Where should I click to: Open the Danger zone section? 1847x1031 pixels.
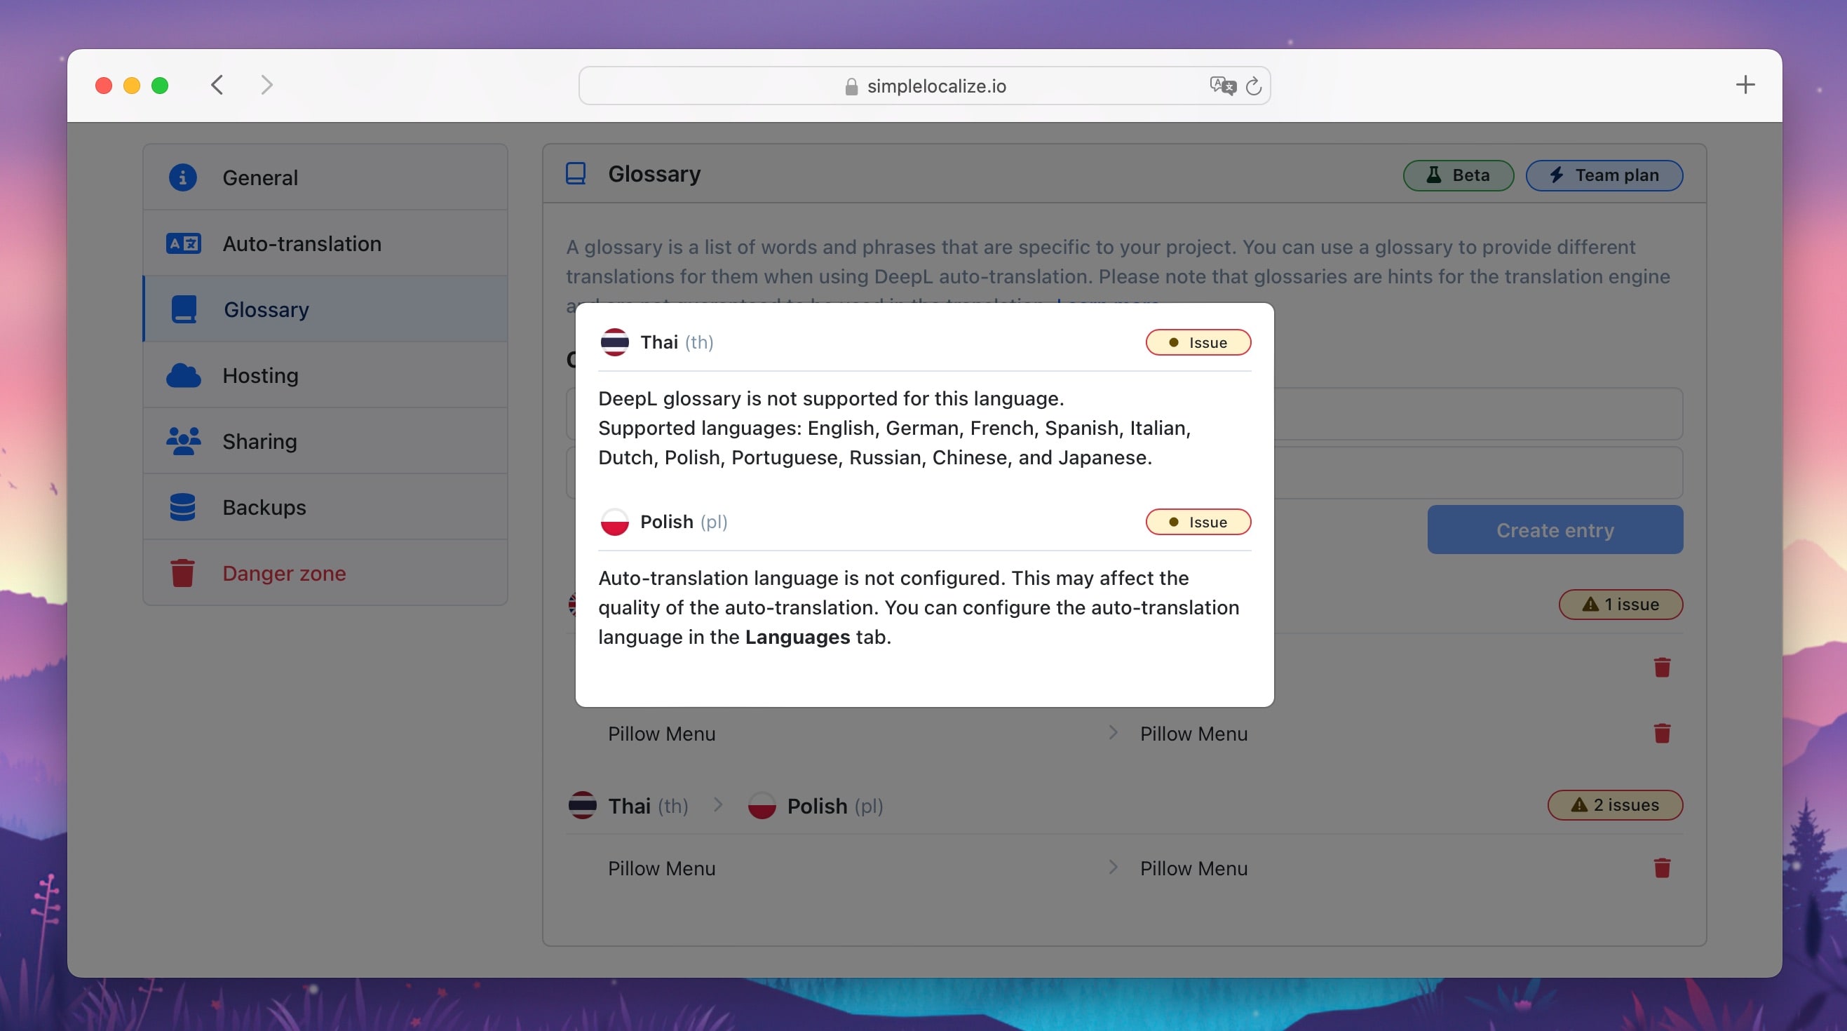[x=325, y=573]
